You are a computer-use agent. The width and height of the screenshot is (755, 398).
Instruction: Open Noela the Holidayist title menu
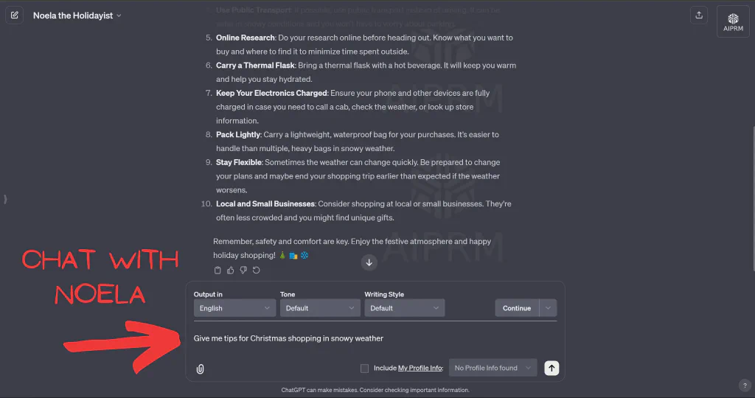pos(77,15)
